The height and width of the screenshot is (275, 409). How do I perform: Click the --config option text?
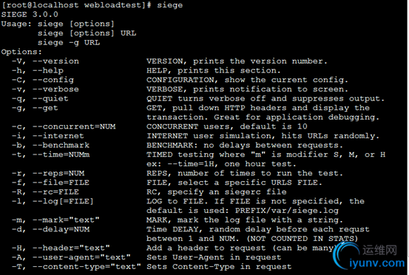pos(53,80)
